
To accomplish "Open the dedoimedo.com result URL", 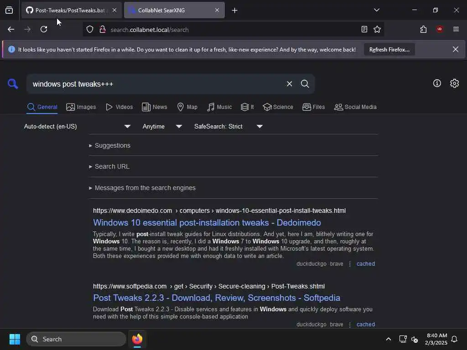I will [x=219, y=211].
